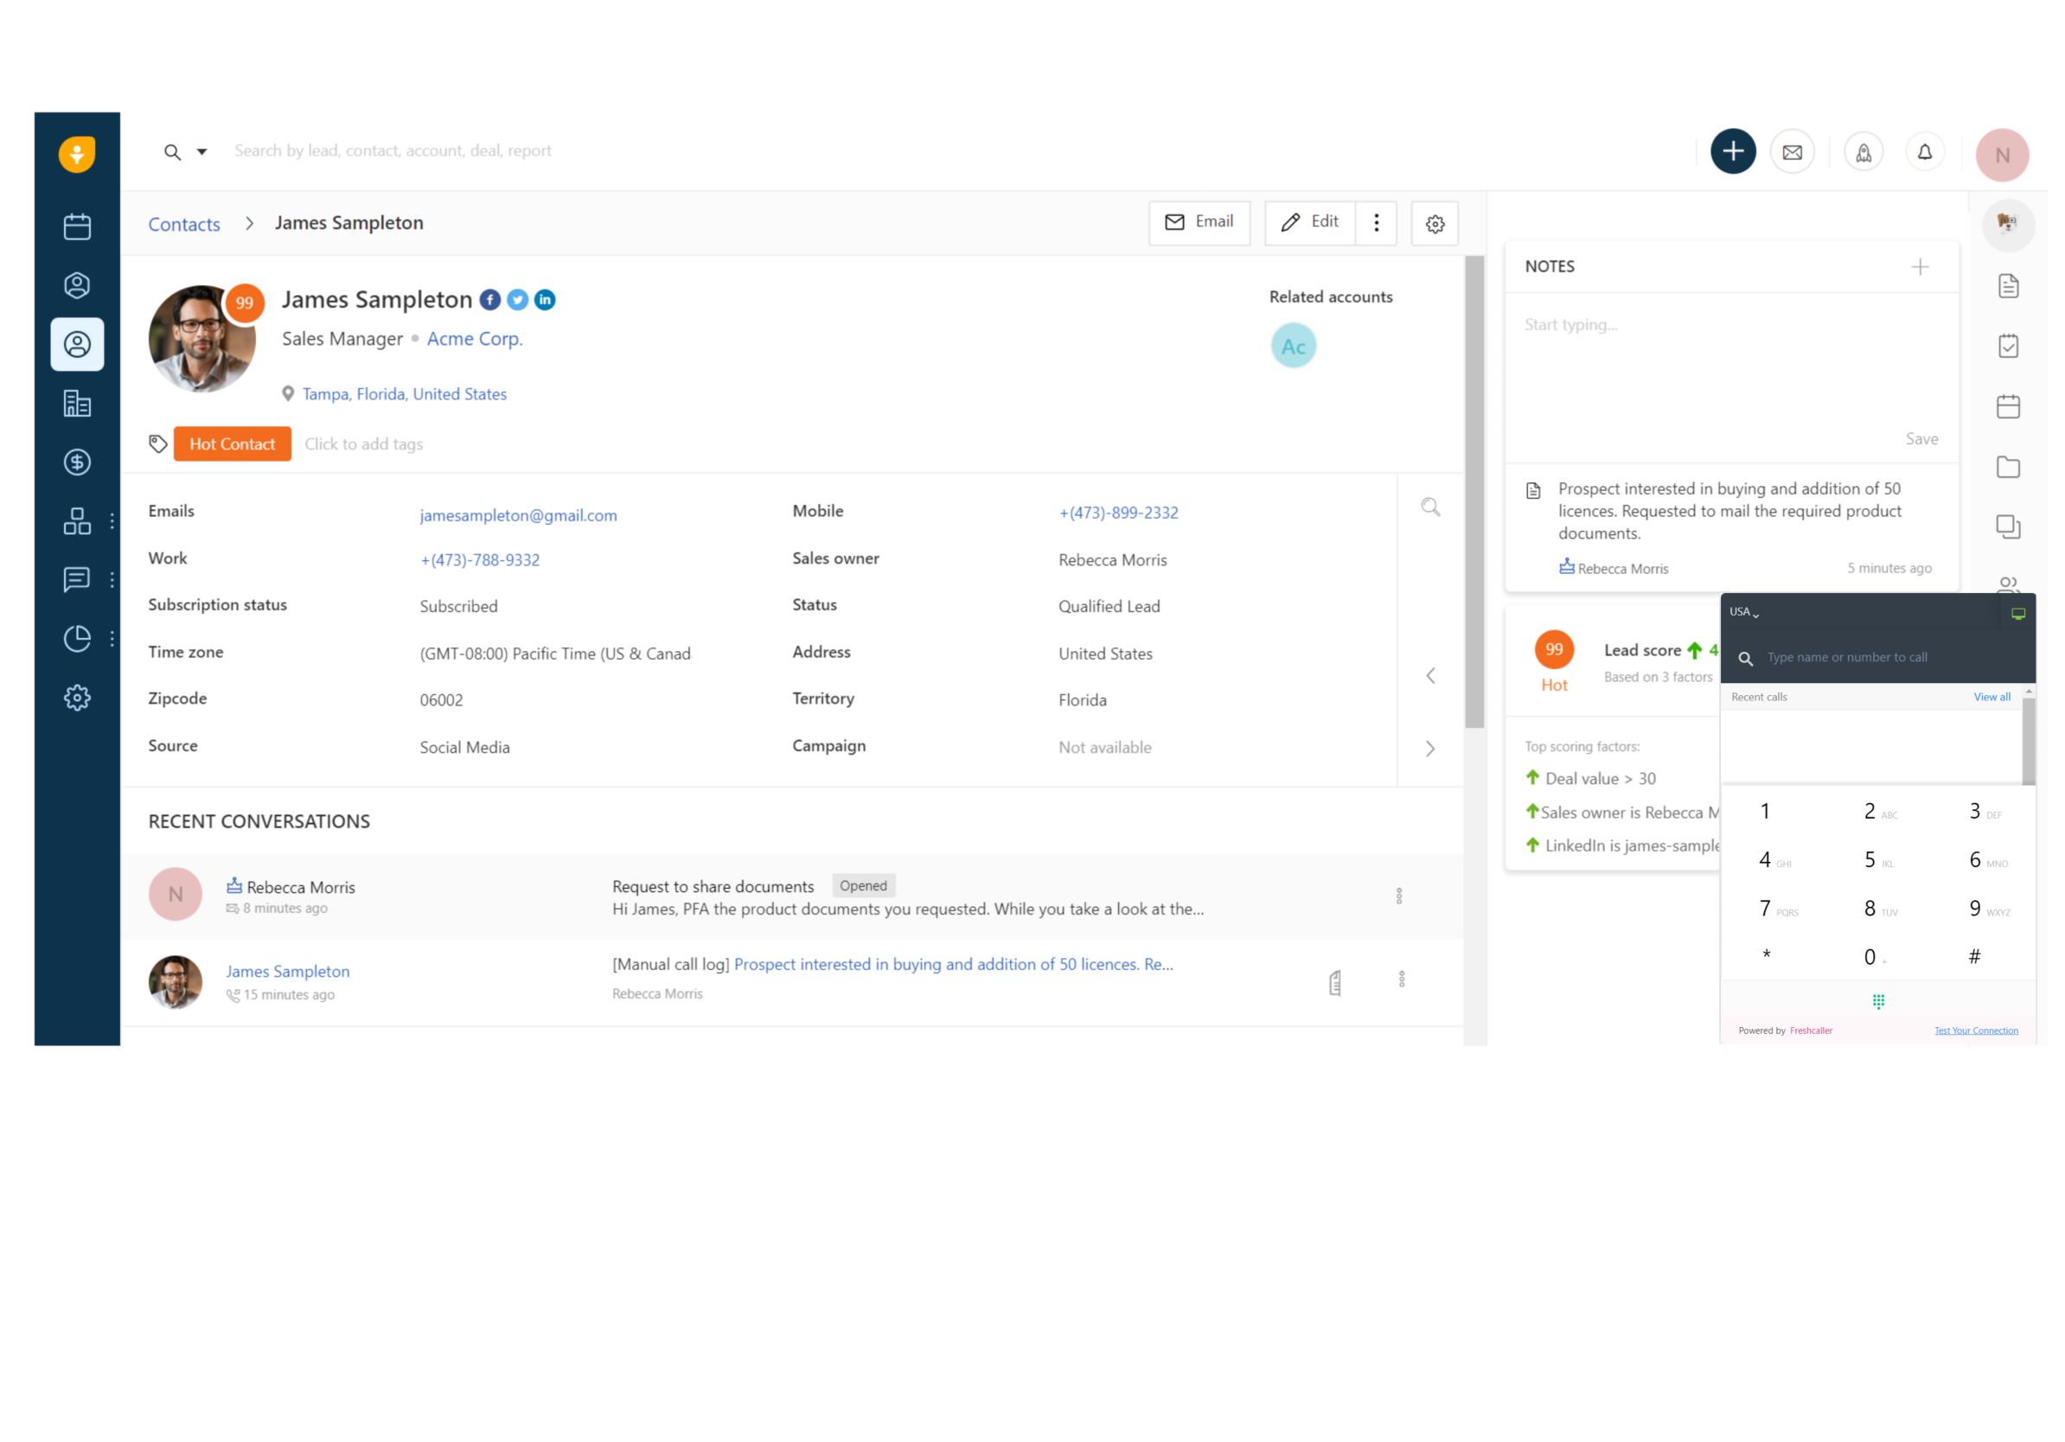Open the Accounts section from the sidebar
Image resolution: width=2065 pixels, height=1442 pixels.
(x=76, y=403)
